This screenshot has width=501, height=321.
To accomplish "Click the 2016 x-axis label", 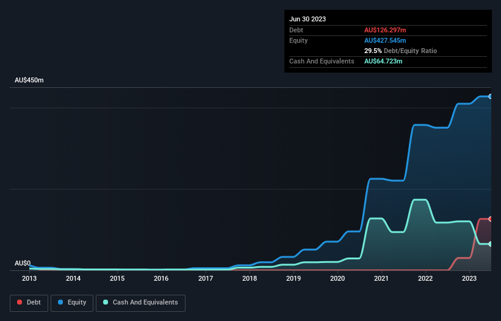I will pos(161,278).
